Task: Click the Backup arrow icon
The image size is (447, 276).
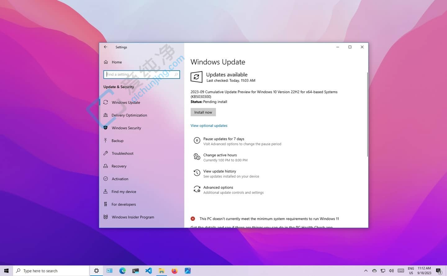Action: (106, 140)
